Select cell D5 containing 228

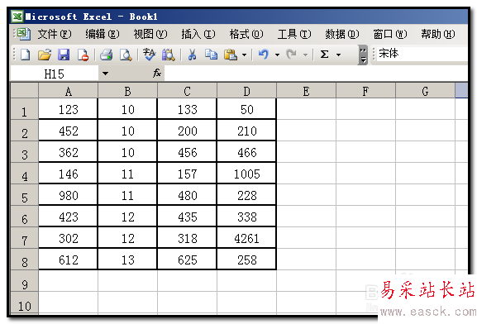click(x=246, y=195)
